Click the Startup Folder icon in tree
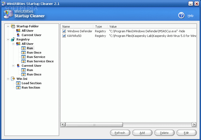Image resolution: width=201 pixels, height=140 pixels. [13, 26]
